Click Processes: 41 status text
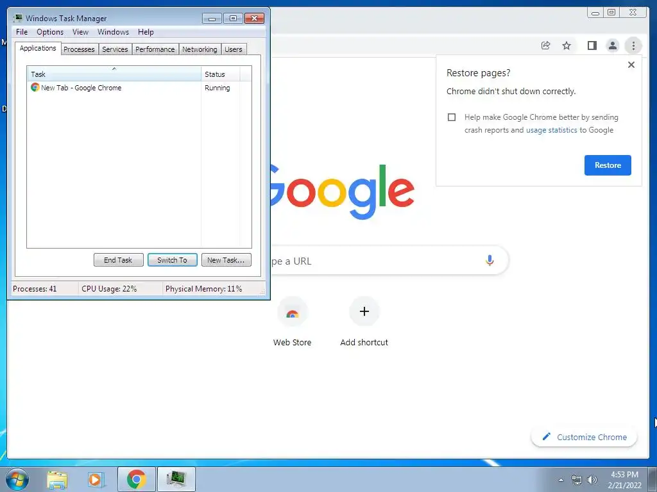Screen dimensions: 657x492 click(35, 289)
